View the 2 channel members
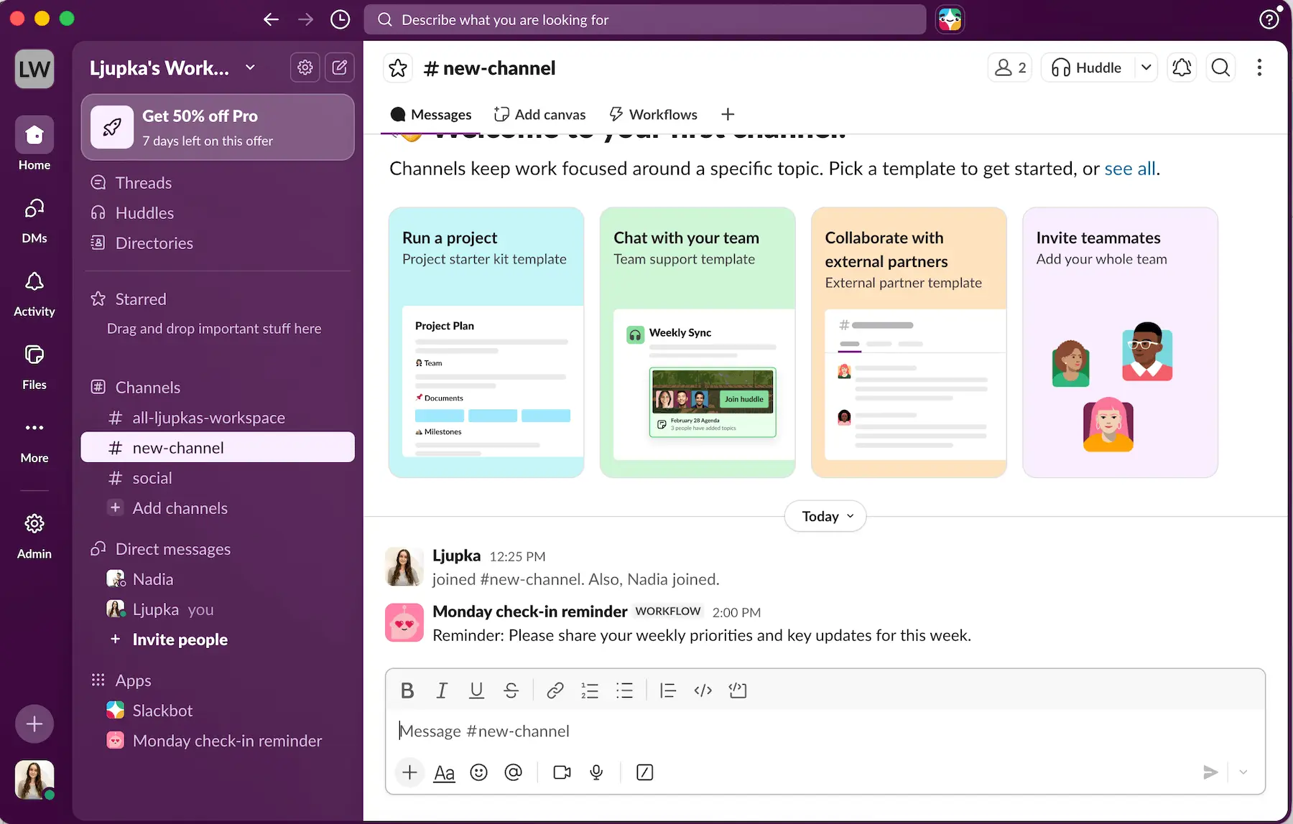This screenshot has height=824, width=1293. 1010,67
